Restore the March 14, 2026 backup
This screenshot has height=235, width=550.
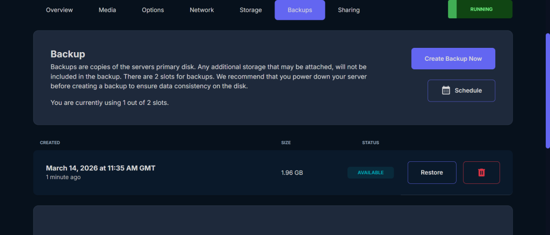(431, 173)
